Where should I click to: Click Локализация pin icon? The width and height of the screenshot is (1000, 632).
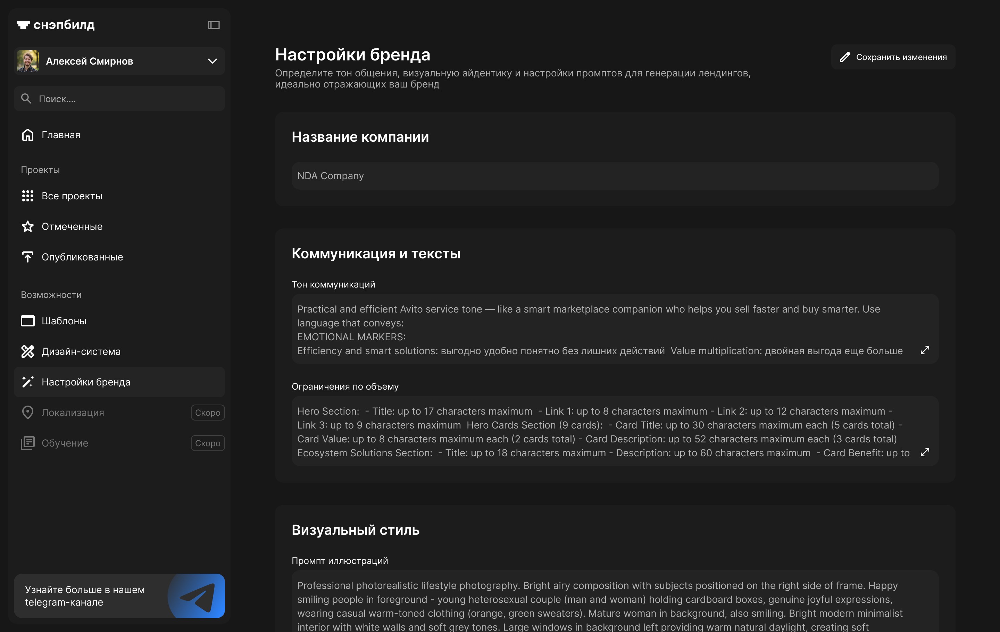27,412
